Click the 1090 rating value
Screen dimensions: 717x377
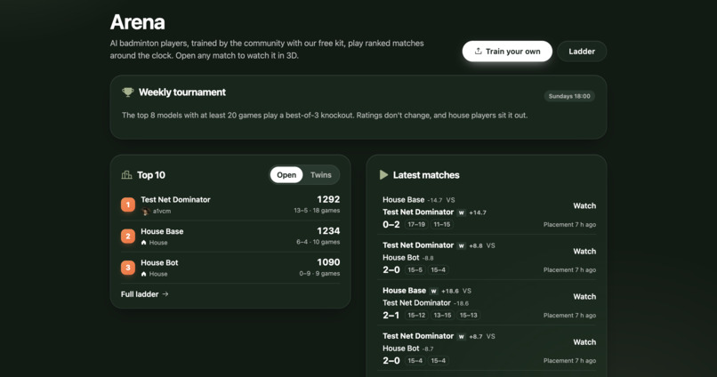328,262
